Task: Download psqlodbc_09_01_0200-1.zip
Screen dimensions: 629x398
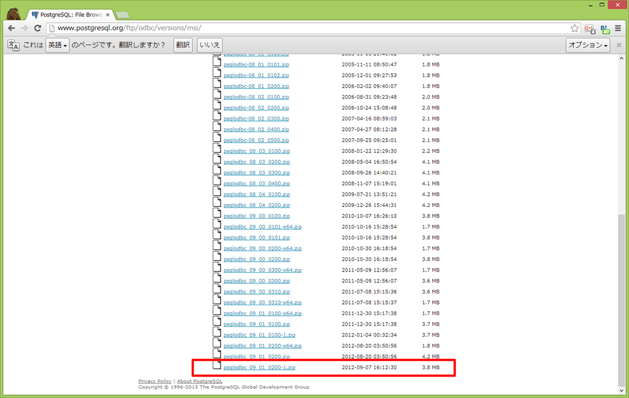Action: pos(260,367)
